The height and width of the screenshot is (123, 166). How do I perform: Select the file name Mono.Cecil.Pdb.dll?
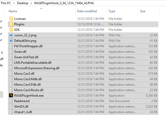click(x=28, y=85)
